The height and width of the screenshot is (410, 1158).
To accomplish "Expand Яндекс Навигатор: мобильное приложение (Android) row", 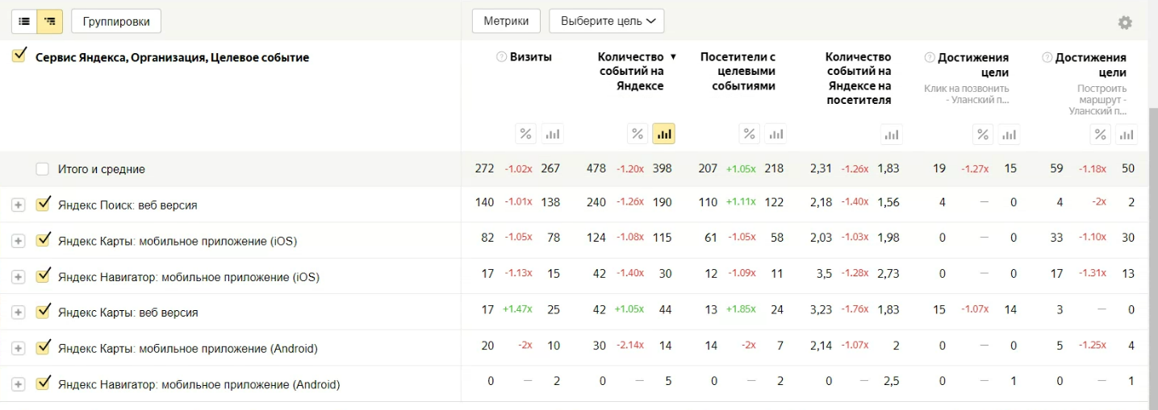I will (x=18, y=384).
